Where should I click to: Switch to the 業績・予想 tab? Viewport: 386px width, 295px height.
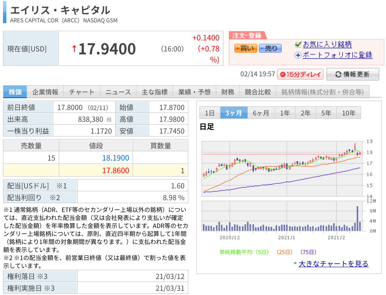click(194, 92)
